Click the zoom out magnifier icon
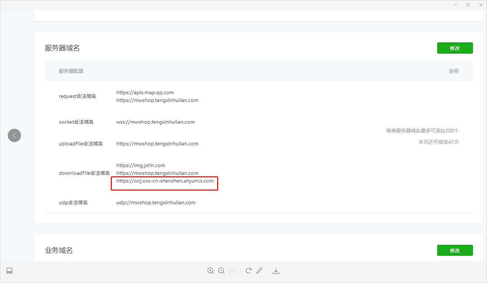 221,271
